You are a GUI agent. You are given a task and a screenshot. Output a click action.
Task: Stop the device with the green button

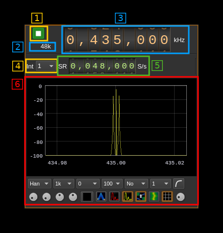pos(38,33)
